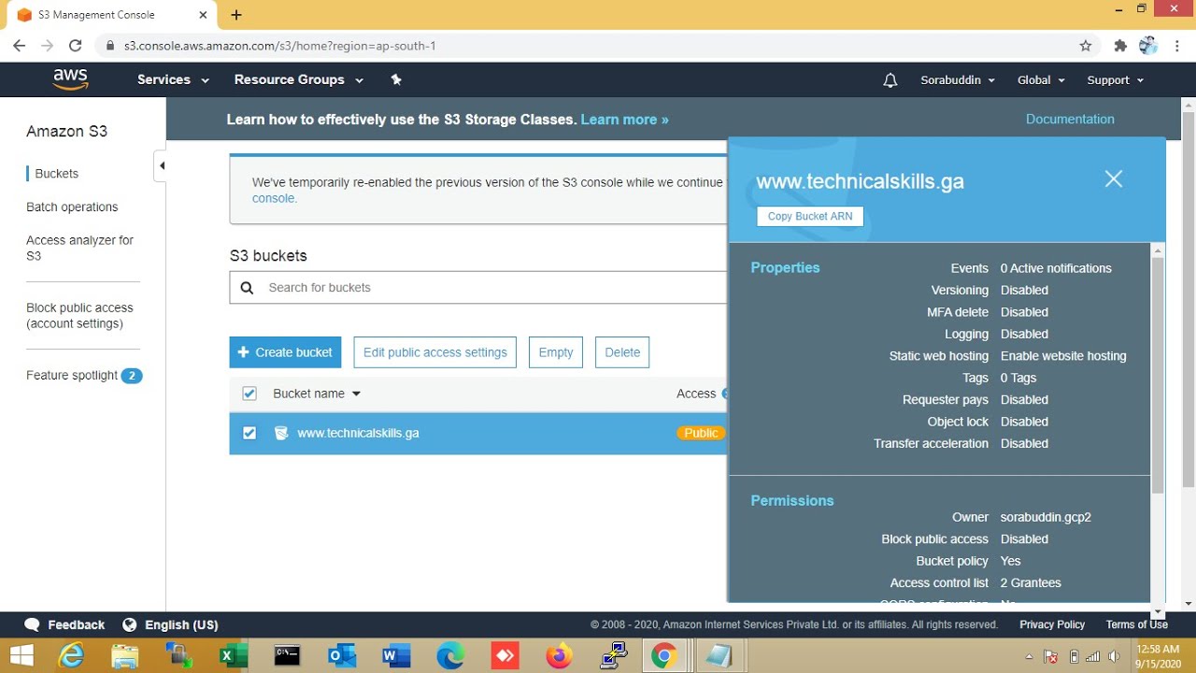Open Command Prompt from the taskbar
The height and width of the screenshot is (673, 1196).
(x=287, y=656)
